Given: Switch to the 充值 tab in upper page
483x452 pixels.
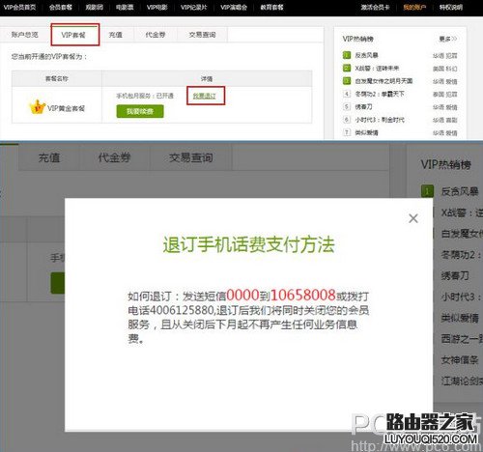Looking at the screenshot, I should click(116, 35).
